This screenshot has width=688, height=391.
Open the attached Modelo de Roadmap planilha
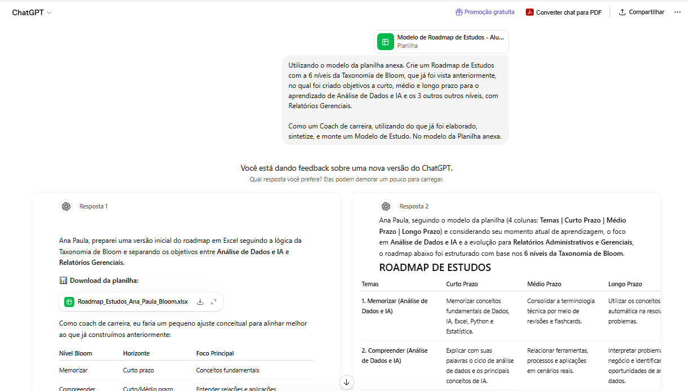click(441, 42)
